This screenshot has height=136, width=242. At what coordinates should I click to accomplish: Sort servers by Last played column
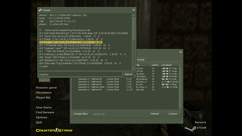(170, 65)
